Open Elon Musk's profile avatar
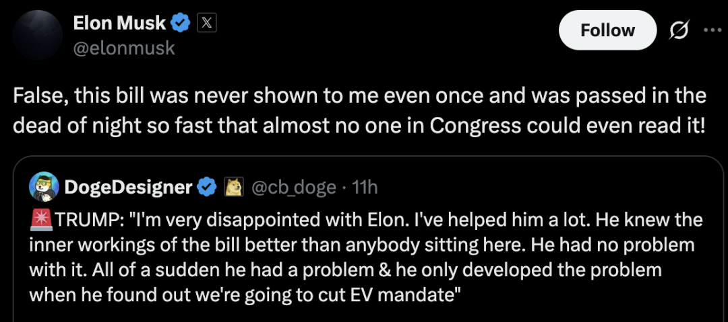The image size is (728, 322). pyautogui.click(x=38, y=35)
